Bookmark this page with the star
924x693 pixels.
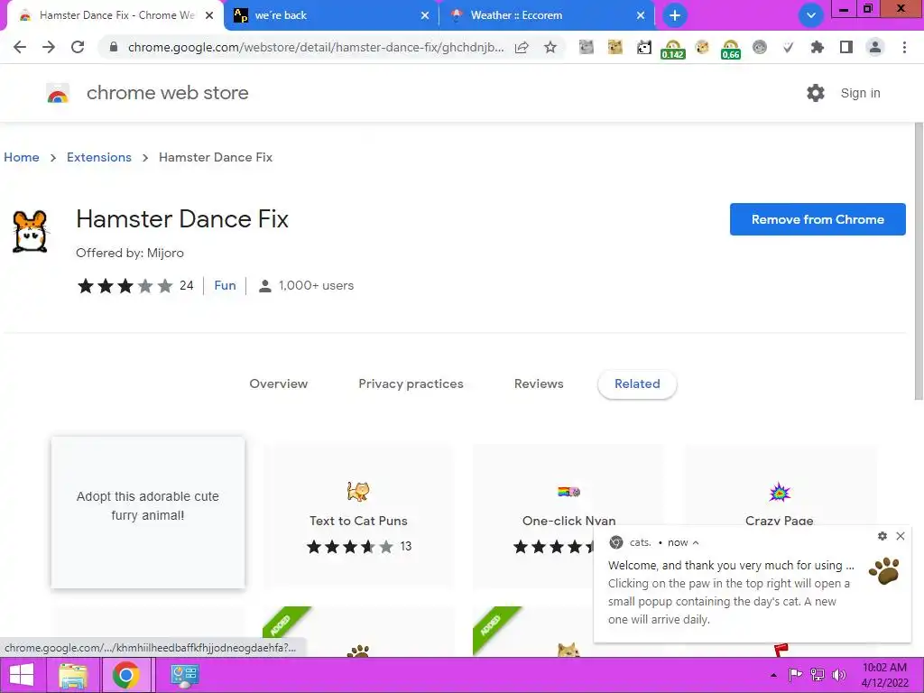click(x=550, y=47)
